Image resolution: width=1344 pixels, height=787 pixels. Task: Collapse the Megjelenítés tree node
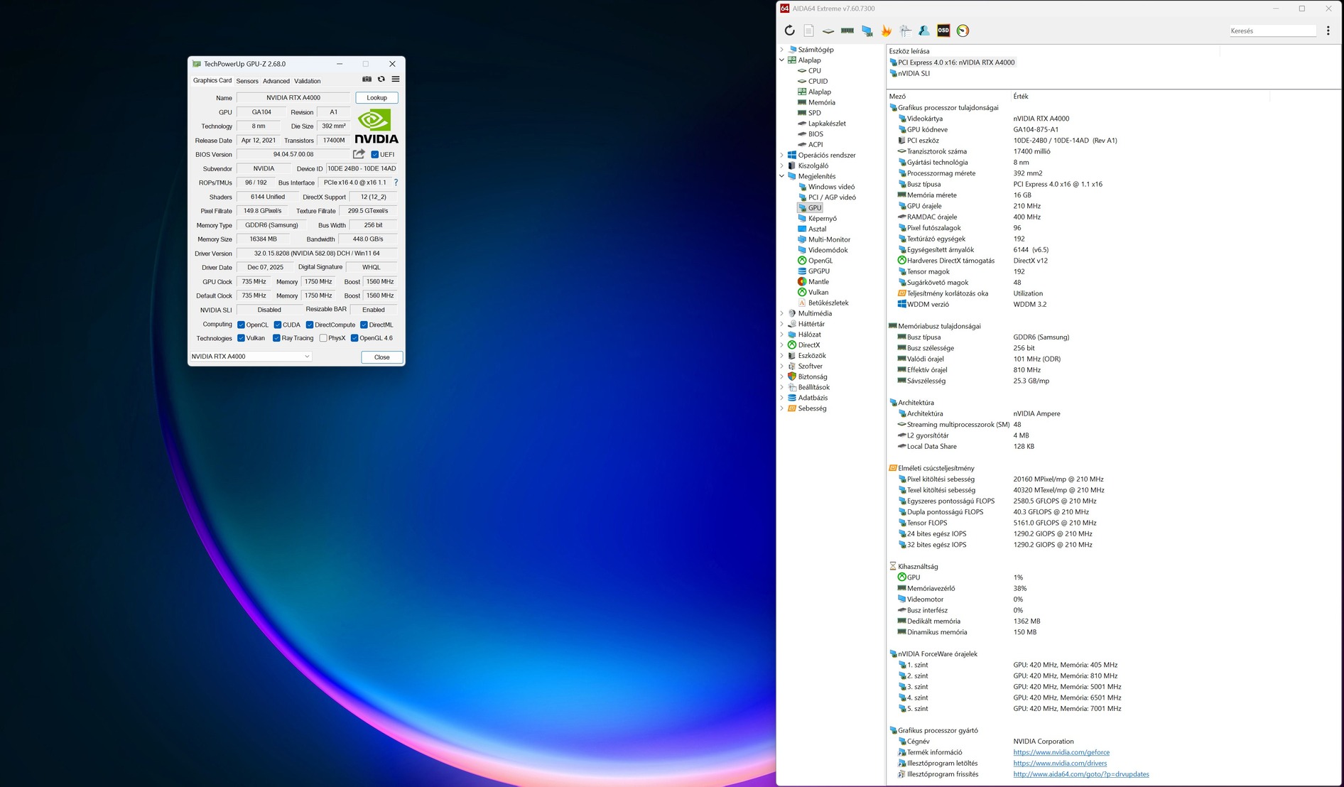(x=782, y=176)
